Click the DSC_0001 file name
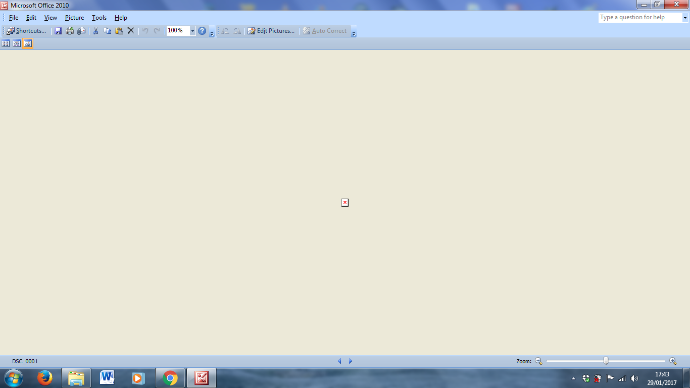Screen dimensions: 690x388 click(25, 361)
